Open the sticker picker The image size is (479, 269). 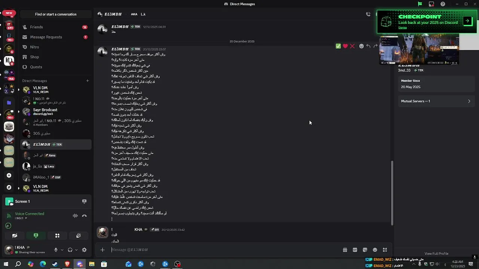point(365,250)
